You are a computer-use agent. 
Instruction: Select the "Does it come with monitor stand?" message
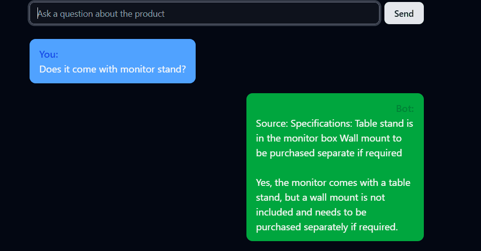click(x=112, y=69)
